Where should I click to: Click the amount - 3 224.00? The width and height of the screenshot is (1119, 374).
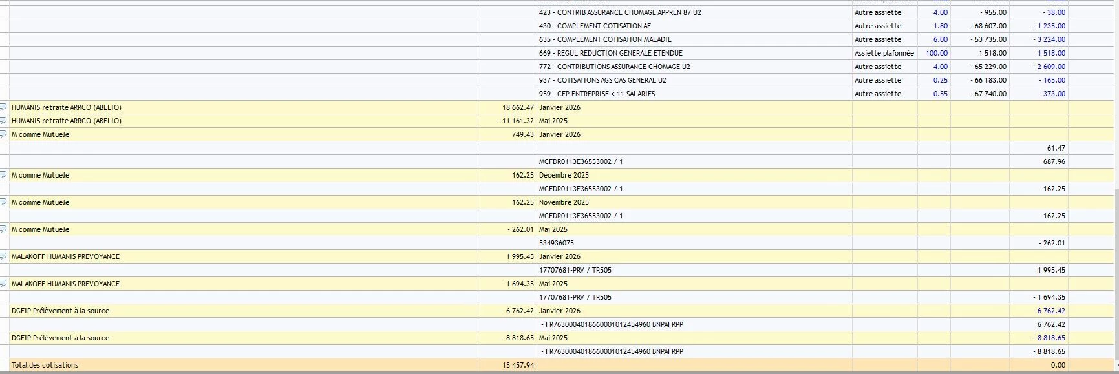tap(1050, 39)
